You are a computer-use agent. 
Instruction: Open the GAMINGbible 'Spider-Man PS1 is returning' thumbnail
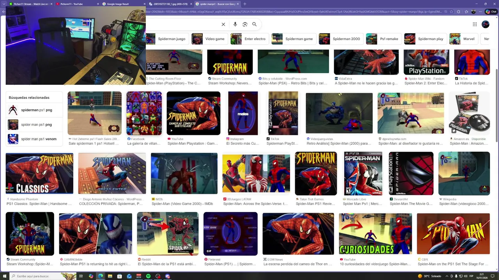96,234
